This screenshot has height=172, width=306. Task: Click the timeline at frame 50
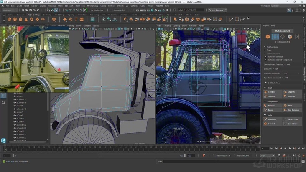click(x=130, y=149)
